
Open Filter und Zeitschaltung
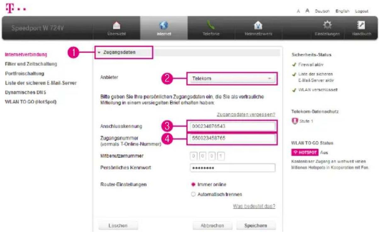(31, 64)
